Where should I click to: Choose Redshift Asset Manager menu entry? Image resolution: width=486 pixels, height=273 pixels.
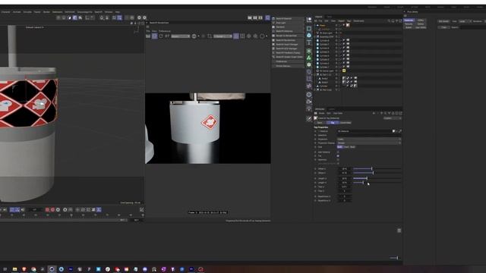pyautogui.click(x=287, y=44)
